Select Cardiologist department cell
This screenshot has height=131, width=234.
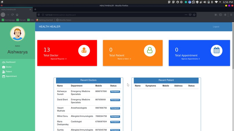[76, 122]
